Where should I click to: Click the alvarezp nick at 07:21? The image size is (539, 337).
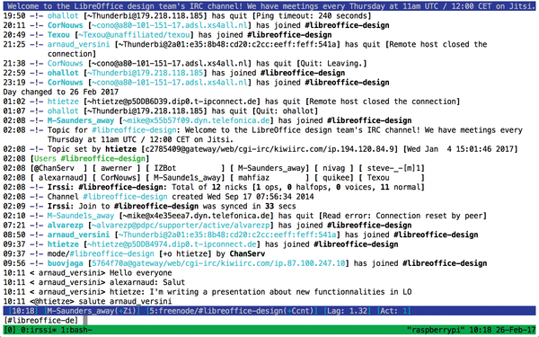pos(66,226)
